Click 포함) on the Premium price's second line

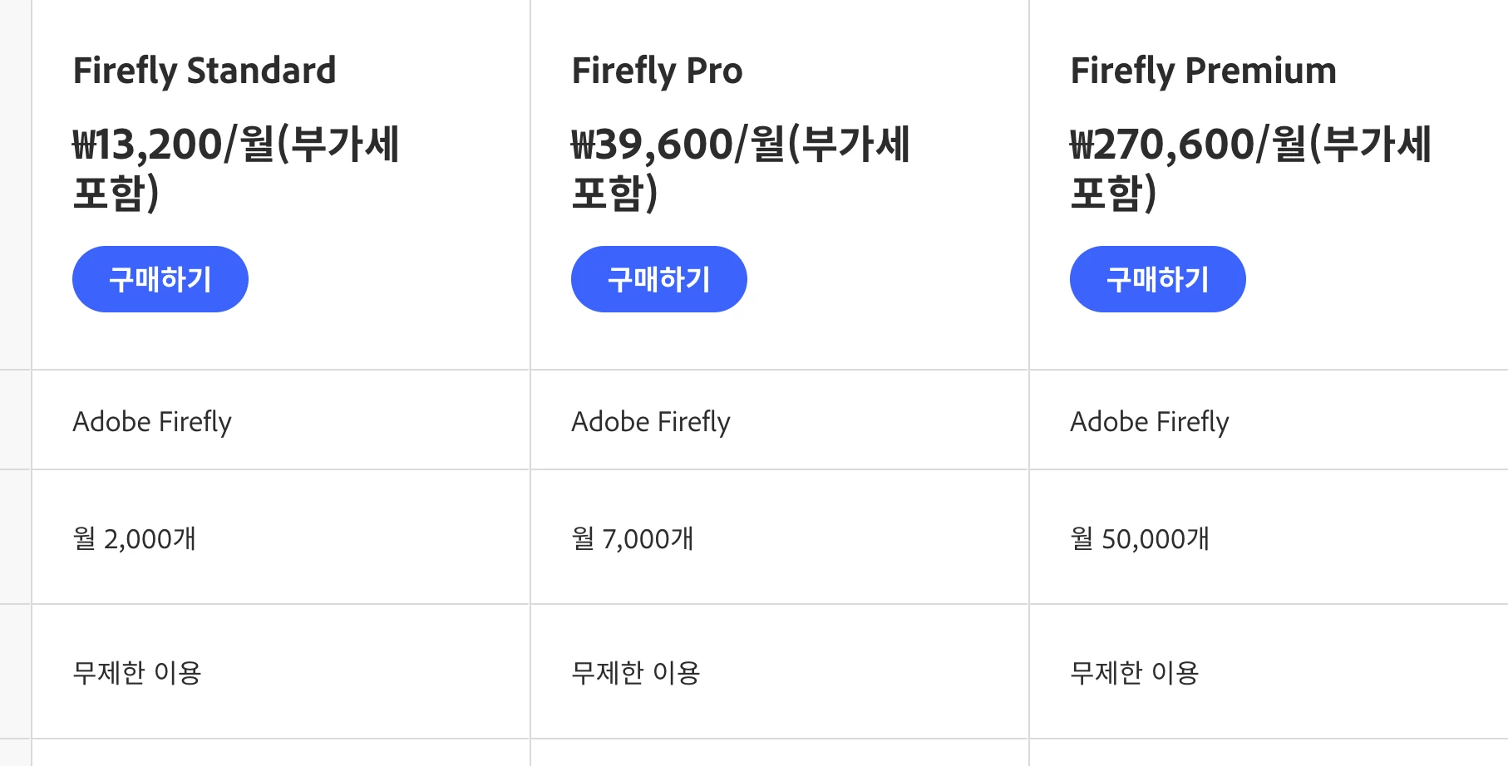coord(1113,193)
